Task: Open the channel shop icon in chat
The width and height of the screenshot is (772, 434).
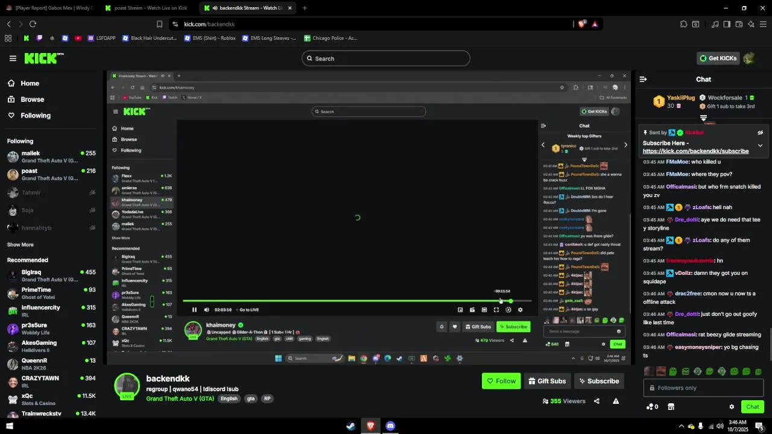Action: pyautogui.click(x=671, y=407)
